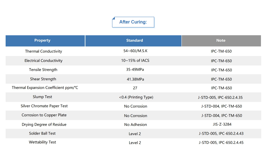Click the After Curing title box
Image resolution: width=268 pixels, height=153 pixels.
point(133,22)
